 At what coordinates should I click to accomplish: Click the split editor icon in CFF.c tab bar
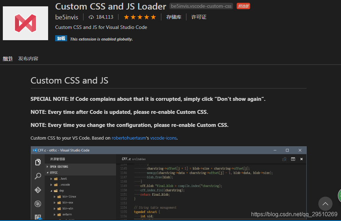(293, 159)
